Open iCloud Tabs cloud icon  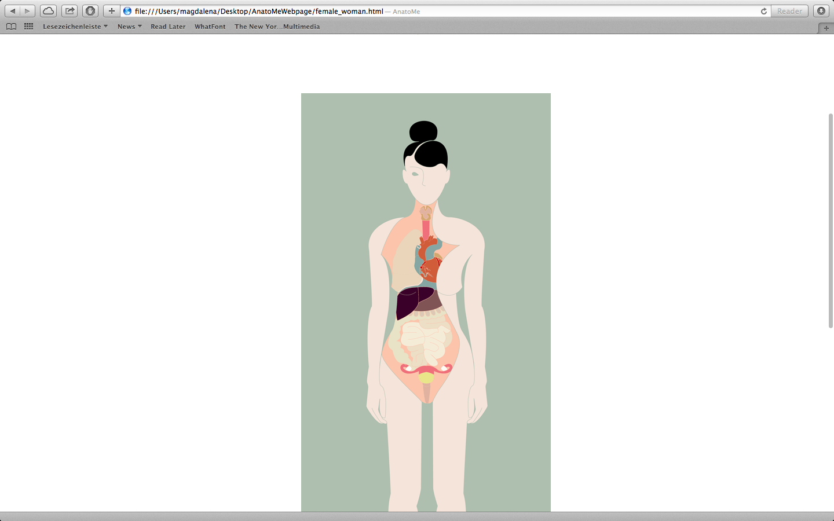48,11
